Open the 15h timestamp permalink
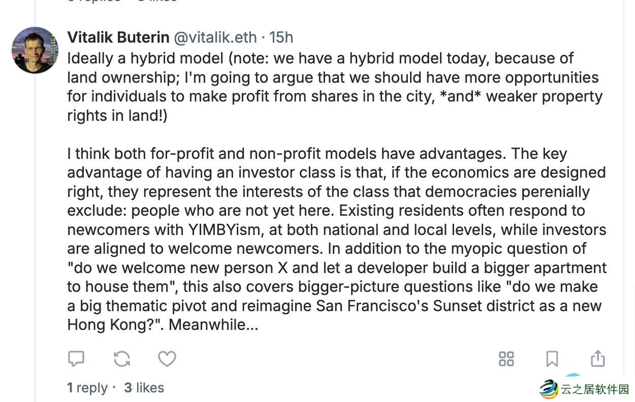Screen dimensions: 635x402 click(x=281, y=38)
